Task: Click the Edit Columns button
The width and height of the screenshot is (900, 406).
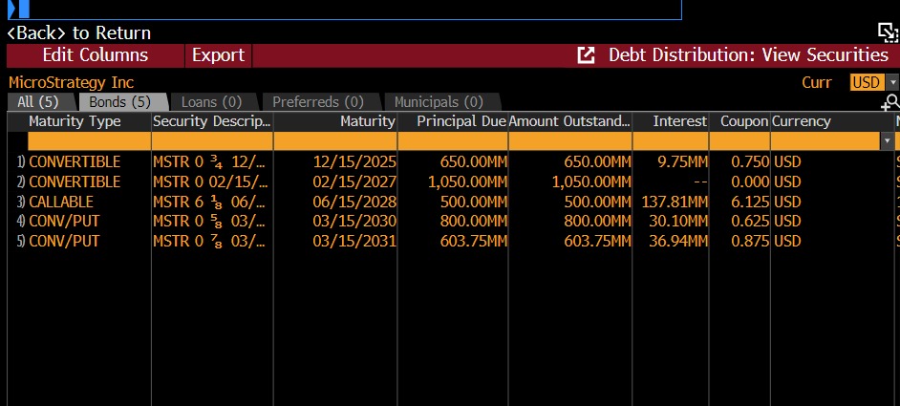Action: click(x=96, y=55)
